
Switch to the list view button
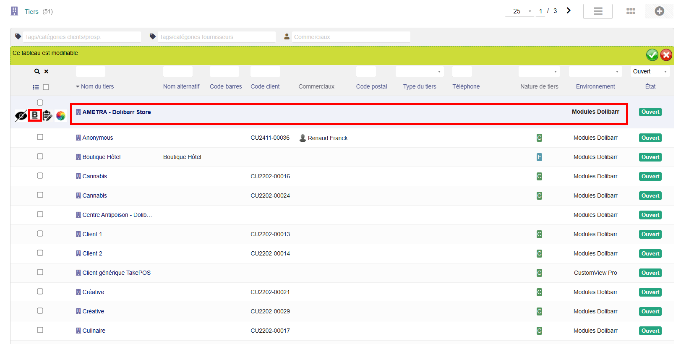pos(598,11)
